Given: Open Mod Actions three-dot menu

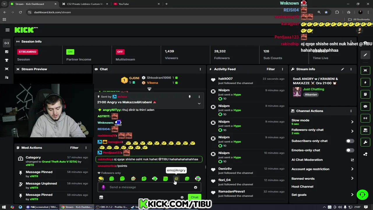Looking at the screenshot, I should [86, 148].
